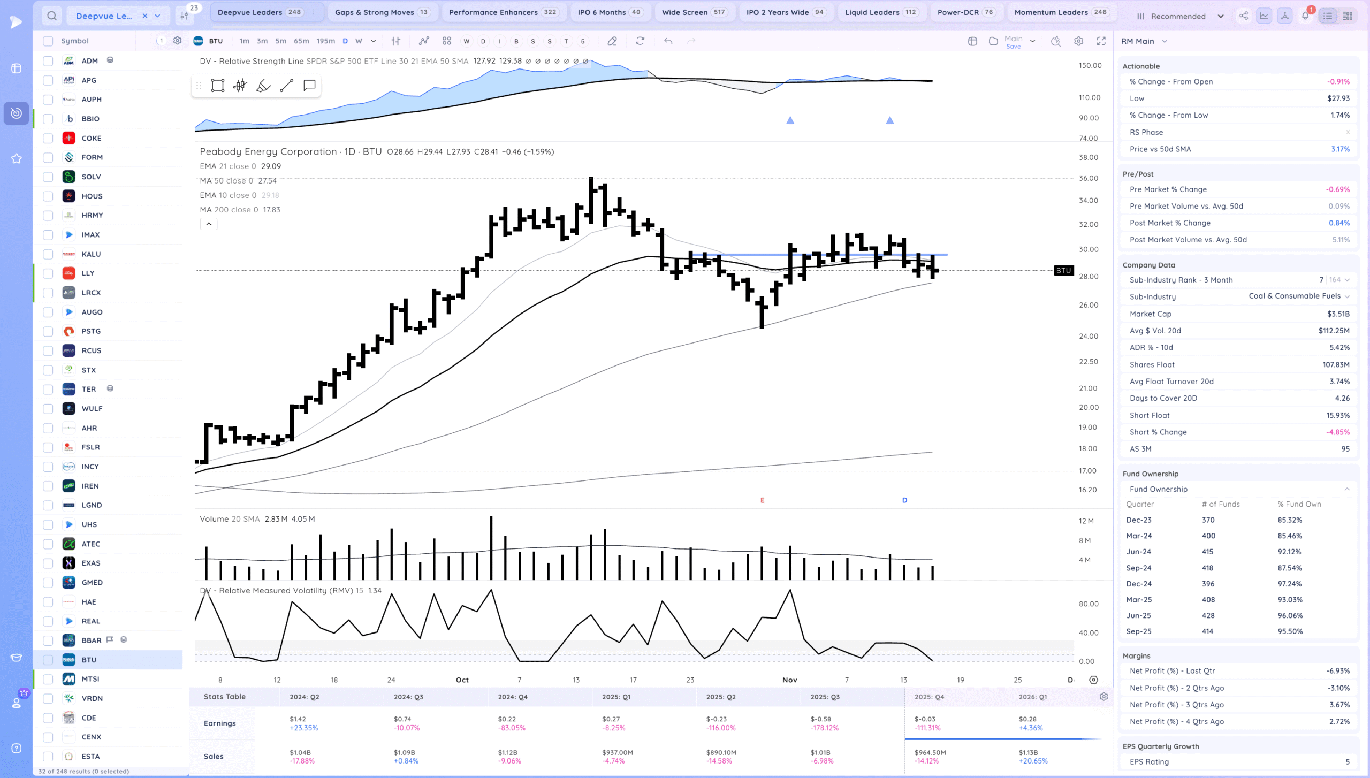The image size is (1370, 778).
Task: Open the Recommended layout dropdown
Action: (x=1179, y=16)
